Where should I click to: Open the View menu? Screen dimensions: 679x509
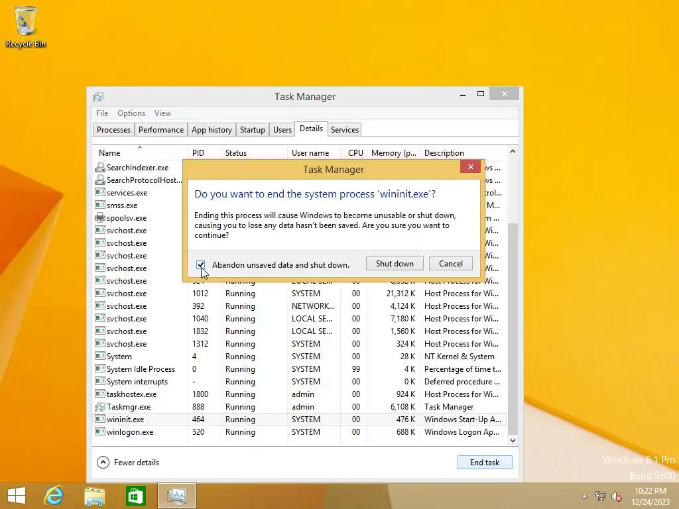click(163, 113)
